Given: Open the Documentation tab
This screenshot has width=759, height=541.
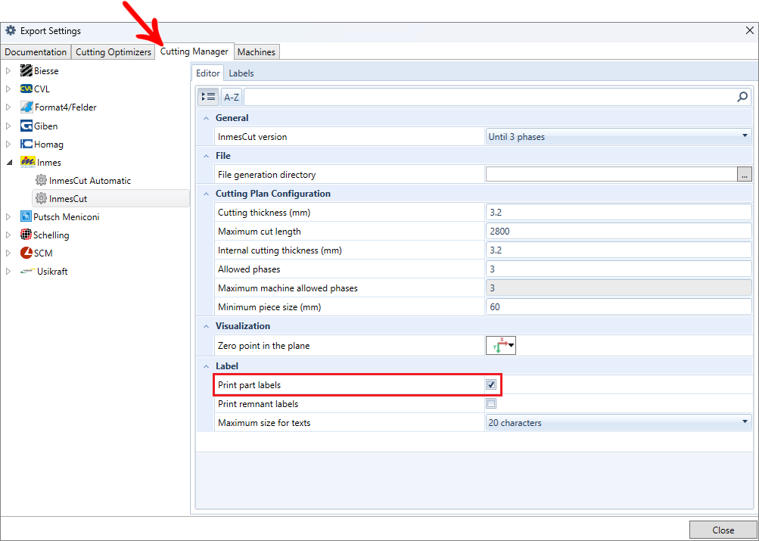Looking at the screenshot, I should click(36, 51).
